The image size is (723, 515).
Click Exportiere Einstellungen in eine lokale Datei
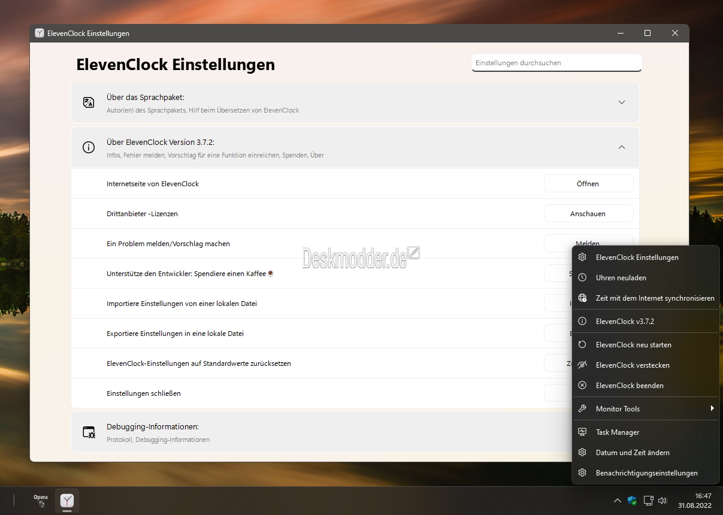pos(175,334)
